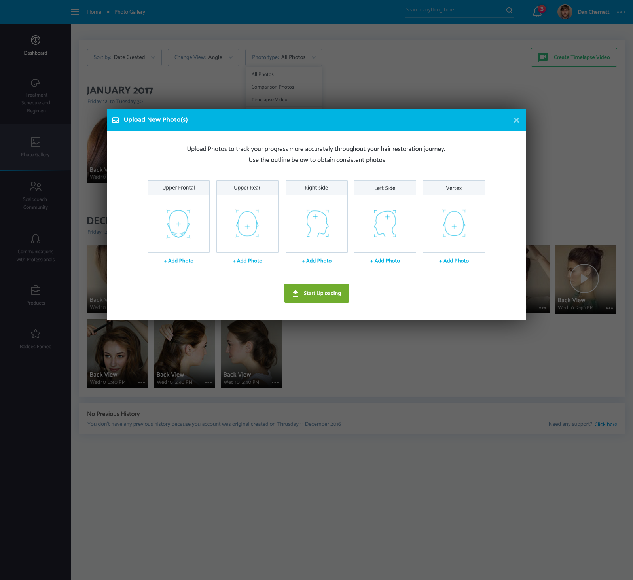Image resolution: width=633 pixels, height=580 pixels.
Task: Click Add Photo under Upper Frontal
Action: (178, 261)
